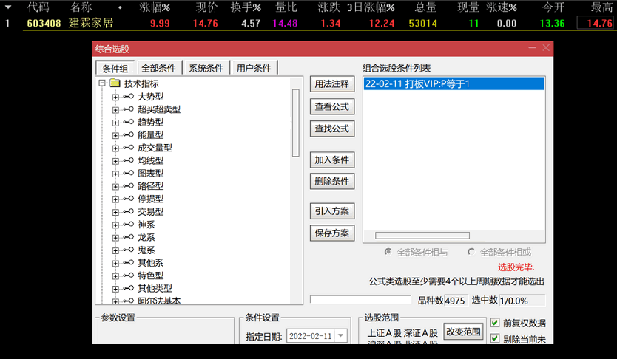Close the 综合选股 dialog
Image resolution: width=617 pixels, height=359 pixels.
click(x=546, y=48)
